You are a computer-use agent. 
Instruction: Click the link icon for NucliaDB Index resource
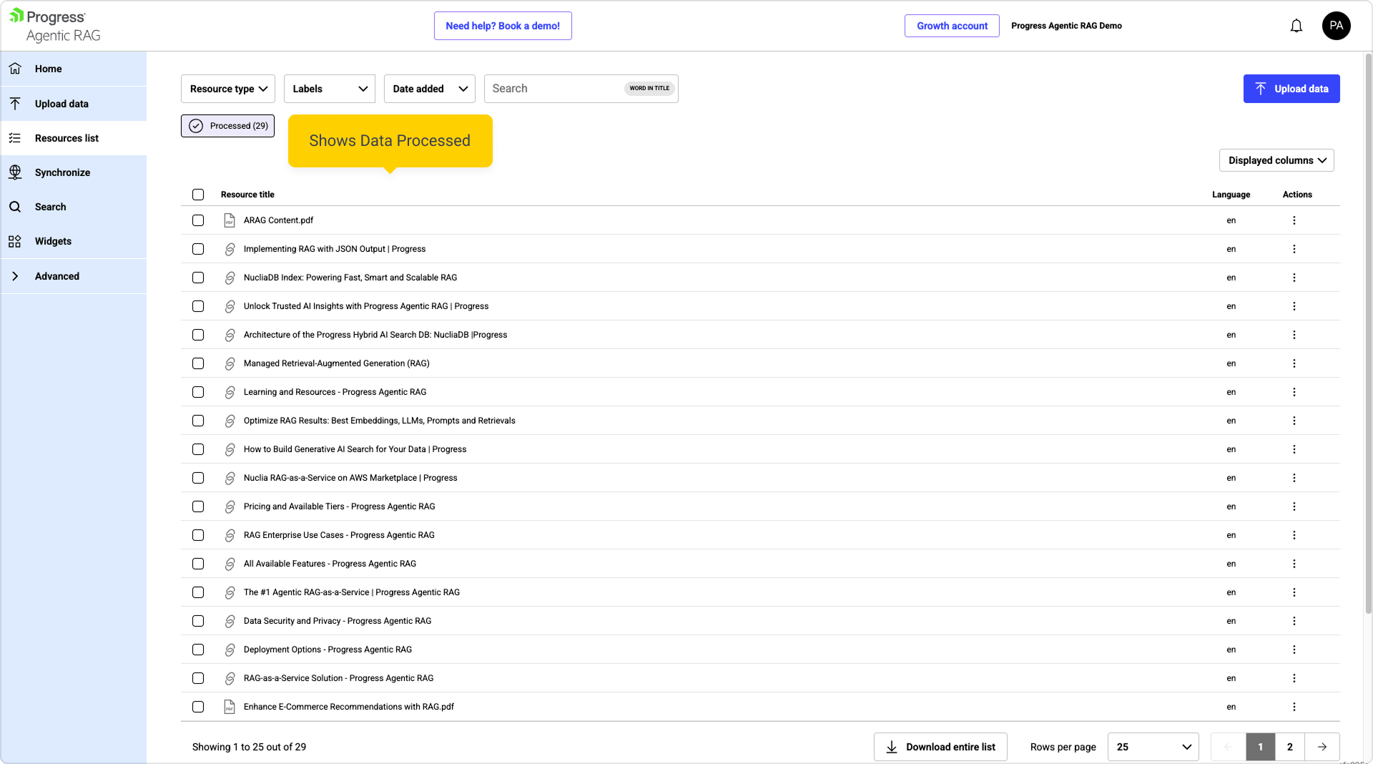[x=230, y=278]
